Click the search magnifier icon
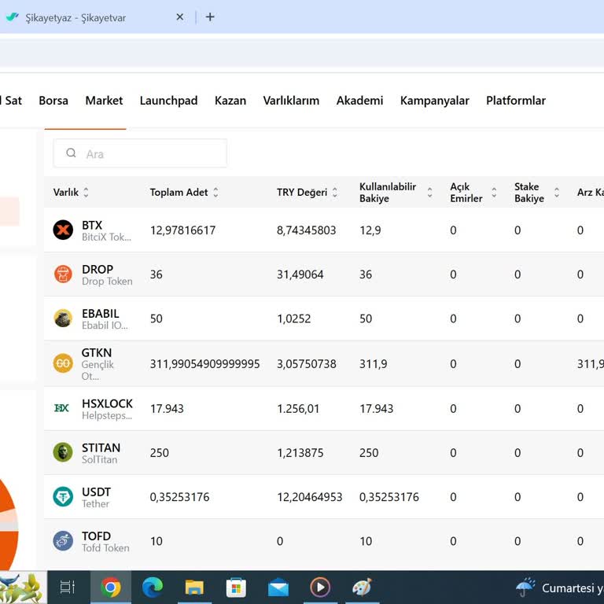604x604 pixels. pos(71,153)
